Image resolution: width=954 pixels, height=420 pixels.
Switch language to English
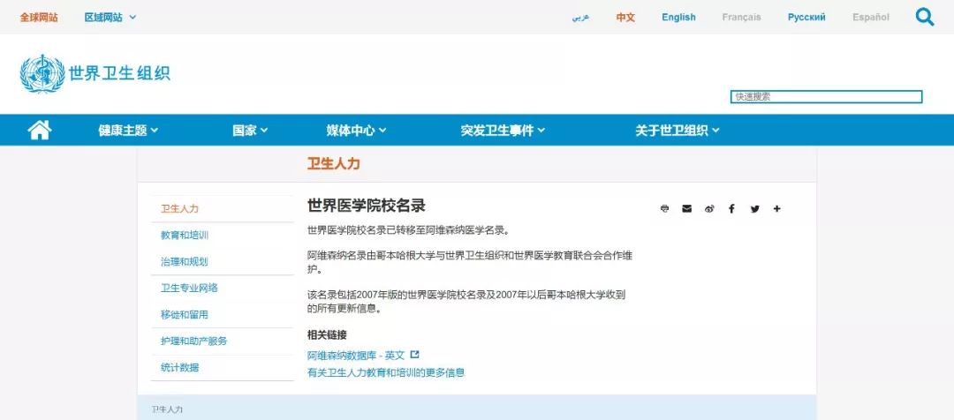click(678, 18)
